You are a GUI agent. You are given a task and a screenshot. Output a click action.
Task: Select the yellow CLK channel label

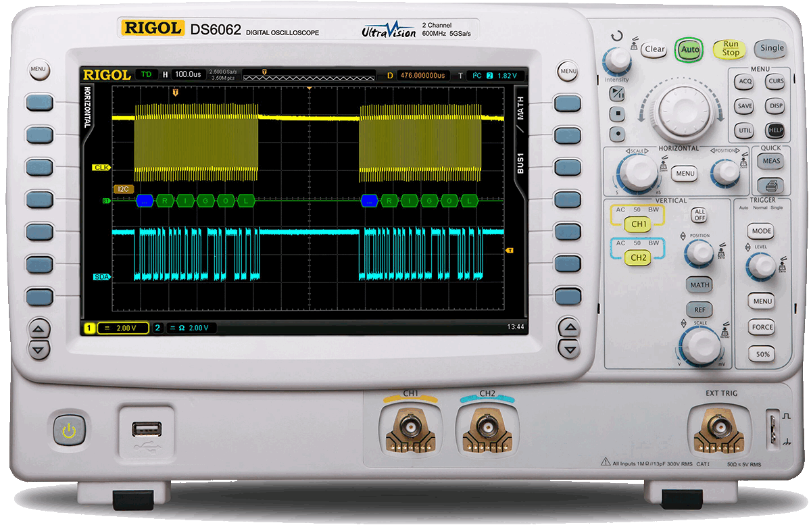101,167
